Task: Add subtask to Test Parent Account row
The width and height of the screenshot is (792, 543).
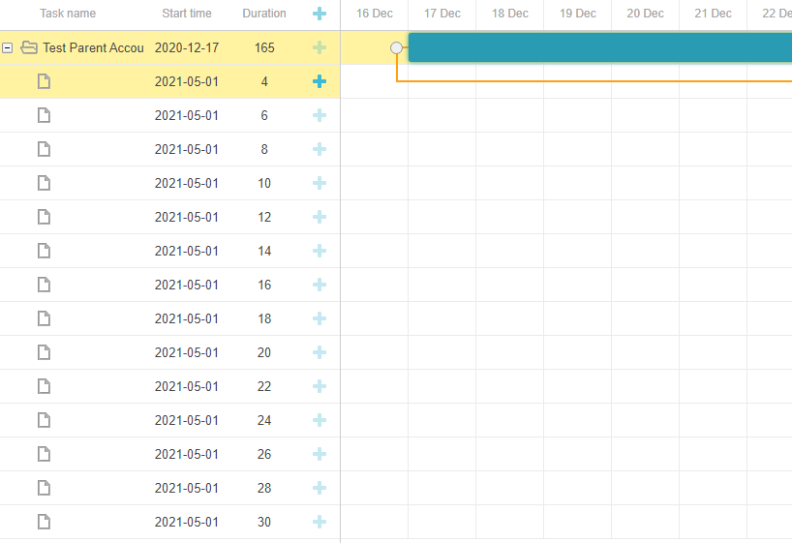Action: [320, 47]
